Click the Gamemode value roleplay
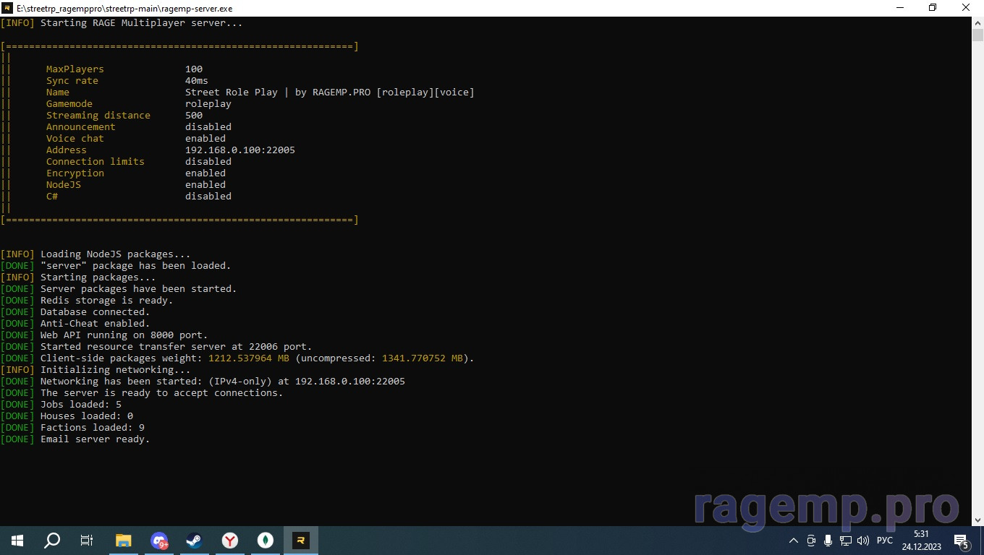The width and height of the screenshot is (984, 555). 208,104
